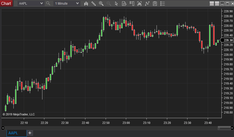Show the Data Box icon
This screenshot has width=234, height=137.
pyautogui.click(x=124, y=4)
